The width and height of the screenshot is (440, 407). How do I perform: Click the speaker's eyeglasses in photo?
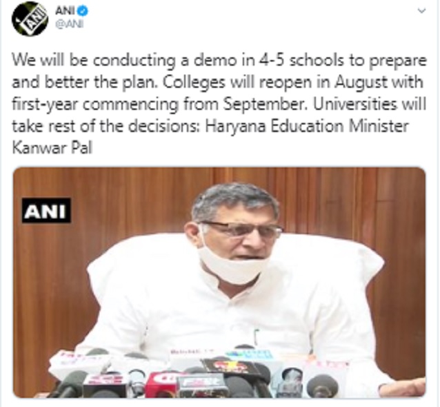pos(241,229)
